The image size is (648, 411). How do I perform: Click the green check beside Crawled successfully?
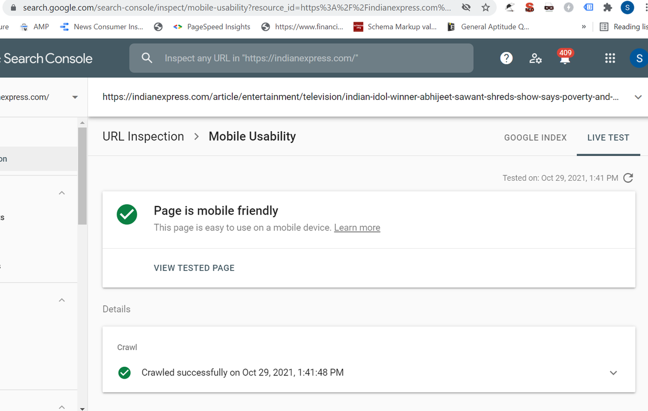pos(124,373)
